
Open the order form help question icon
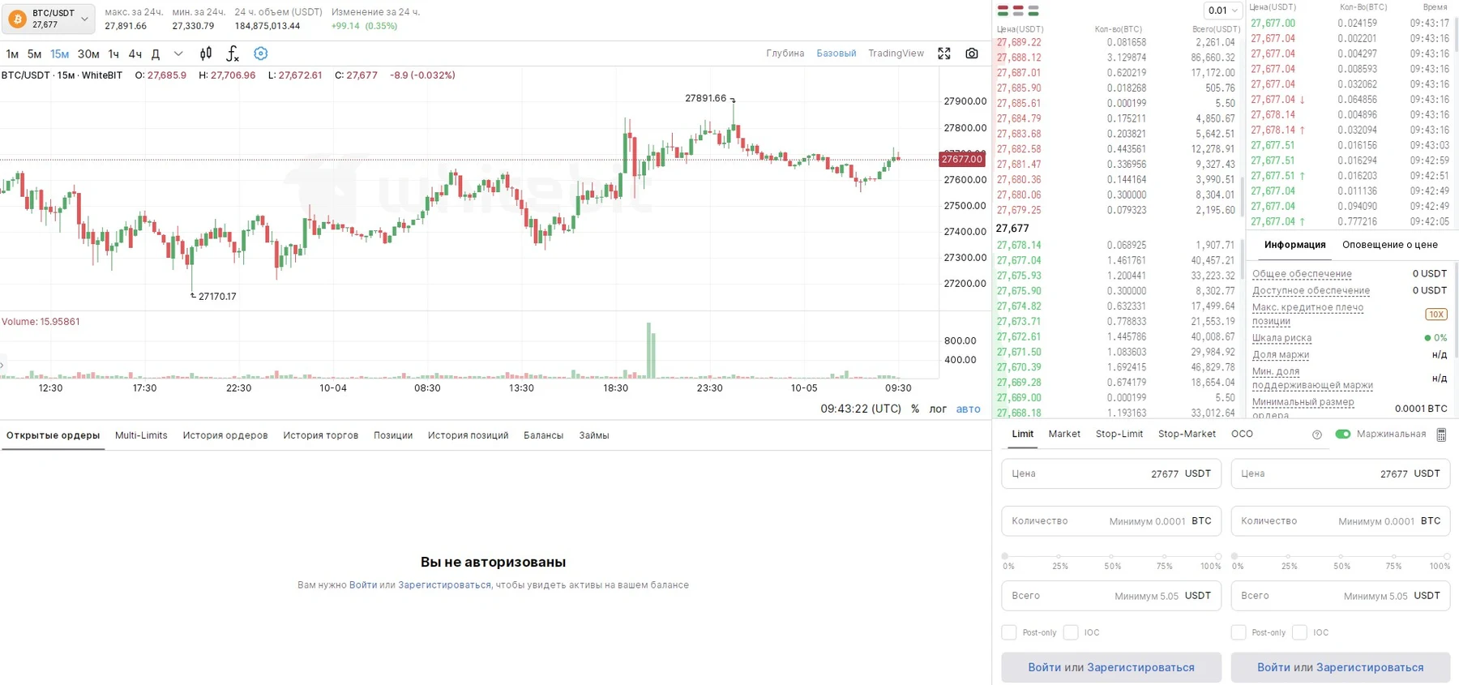1317,435
